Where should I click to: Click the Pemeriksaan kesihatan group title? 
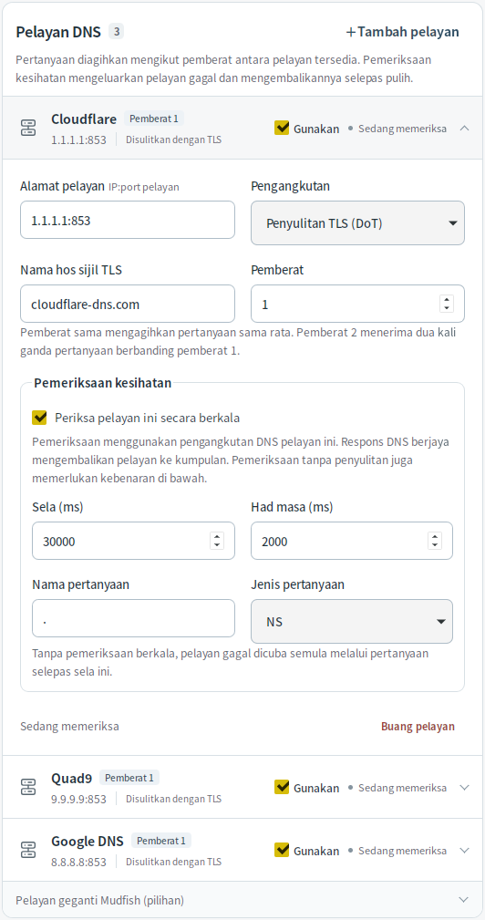(x=103, y=383)
